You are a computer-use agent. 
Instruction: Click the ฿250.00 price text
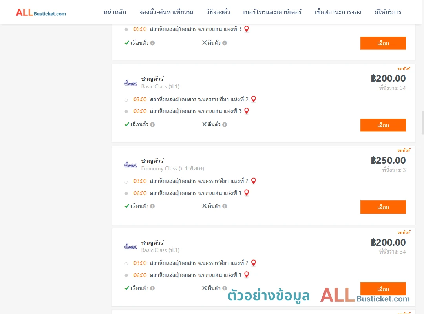388,161
